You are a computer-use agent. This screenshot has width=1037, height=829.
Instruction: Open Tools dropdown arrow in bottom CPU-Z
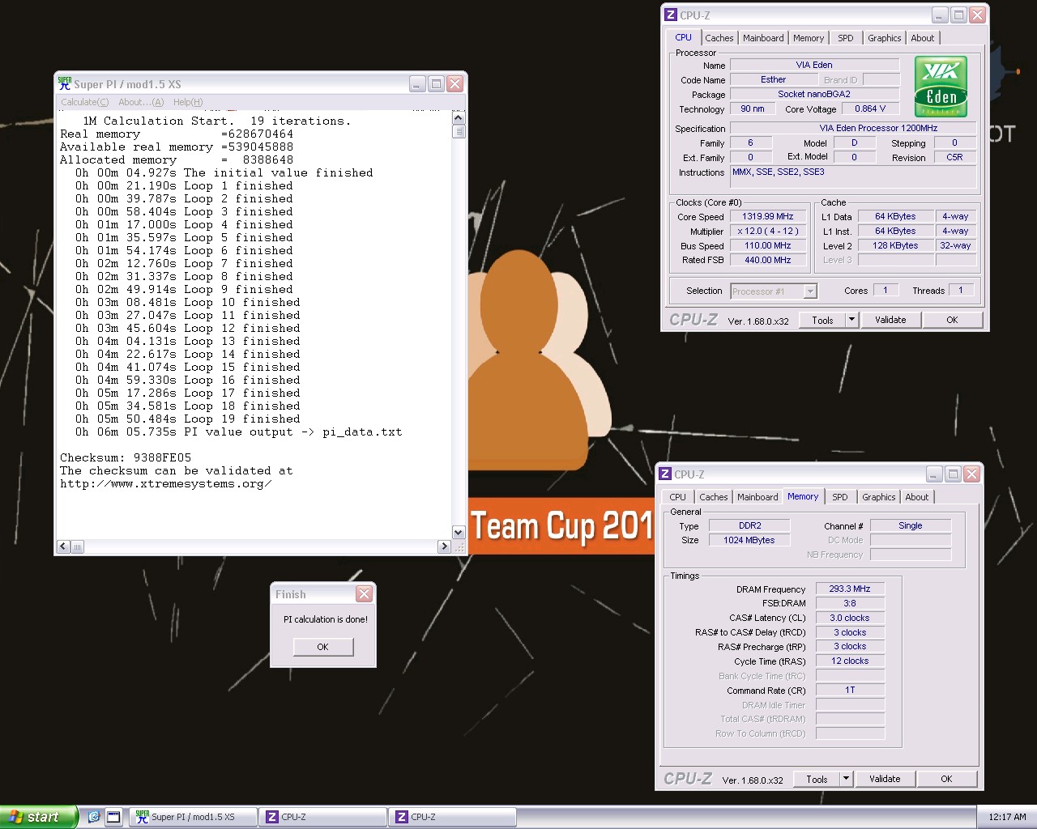[846, 779]
